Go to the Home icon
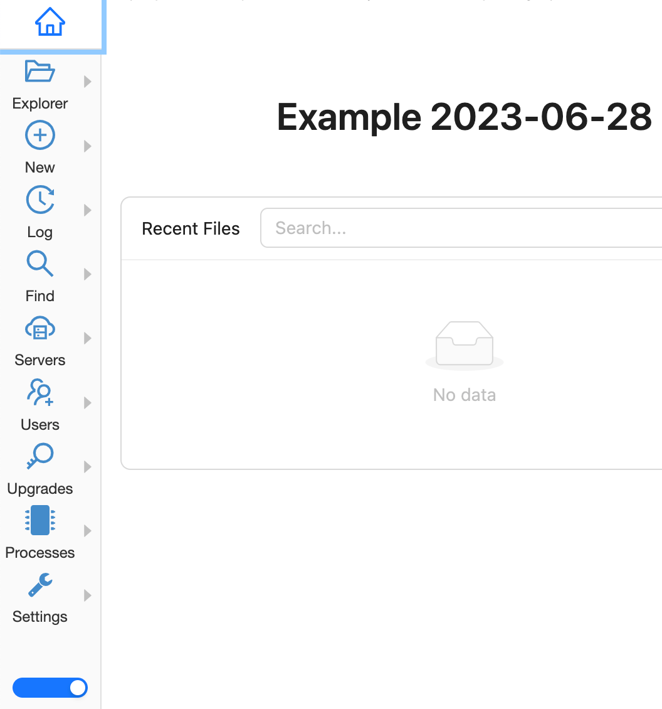This screenshot has height=709, width=662. pyautogui.click(x=50, y=22)
